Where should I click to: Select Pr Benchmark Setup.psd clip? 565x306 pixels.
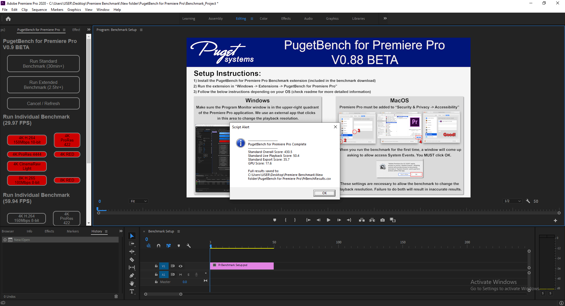(242, 266)
